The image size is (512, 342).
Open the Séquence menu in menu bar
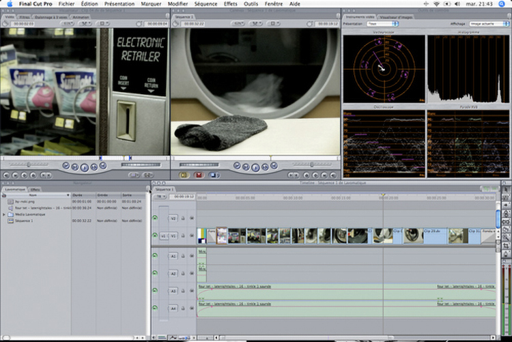pos(205,4)
